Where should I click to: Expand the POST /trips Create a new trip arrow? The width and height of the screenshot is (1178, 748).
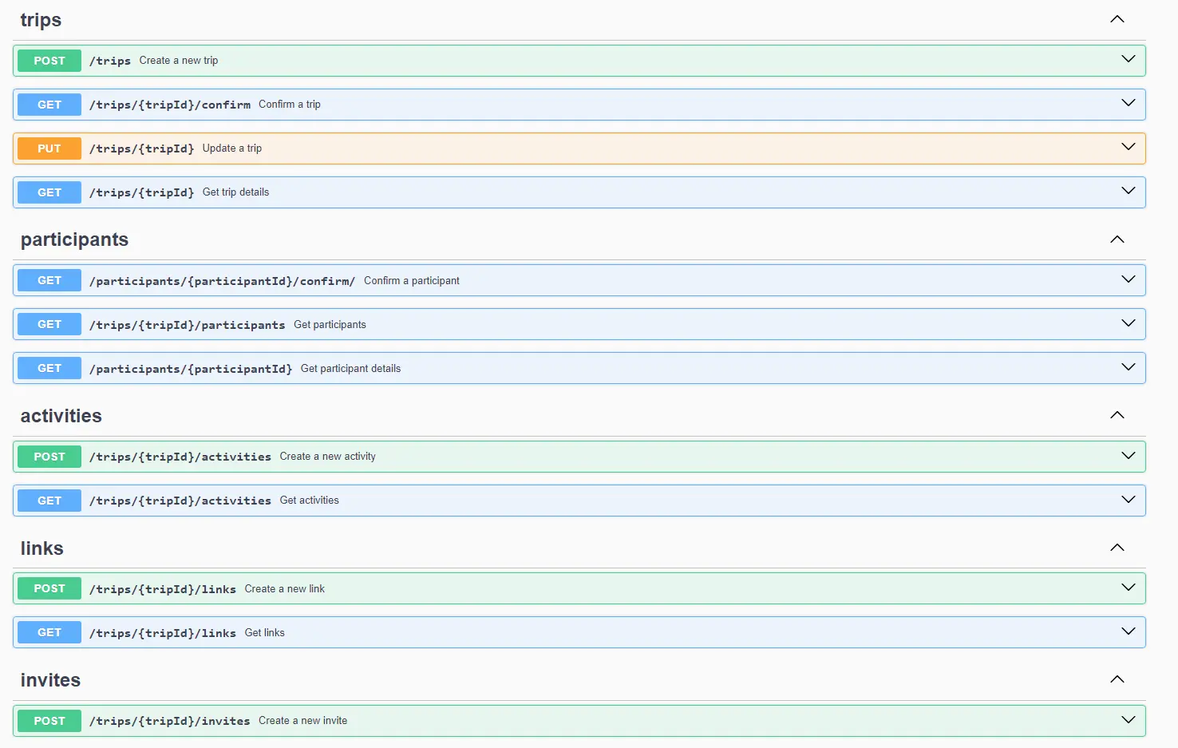tap(1129, 59)
